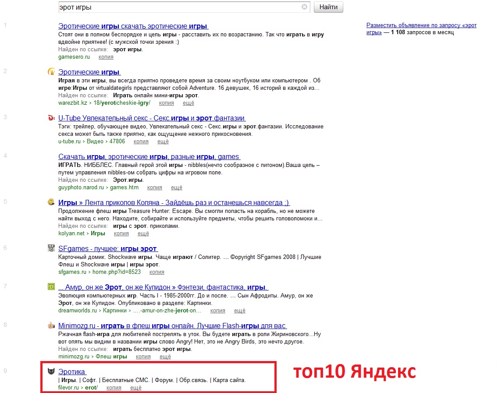Click the 'Флеш игры' breadcrumb of minimozg.ru
Screen dimensions: 498x393
pyautogui.click(x=111, y=357)
